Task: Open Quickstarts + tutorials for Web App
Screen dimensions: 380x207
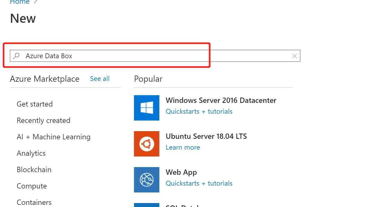Action: coord(199,183)
